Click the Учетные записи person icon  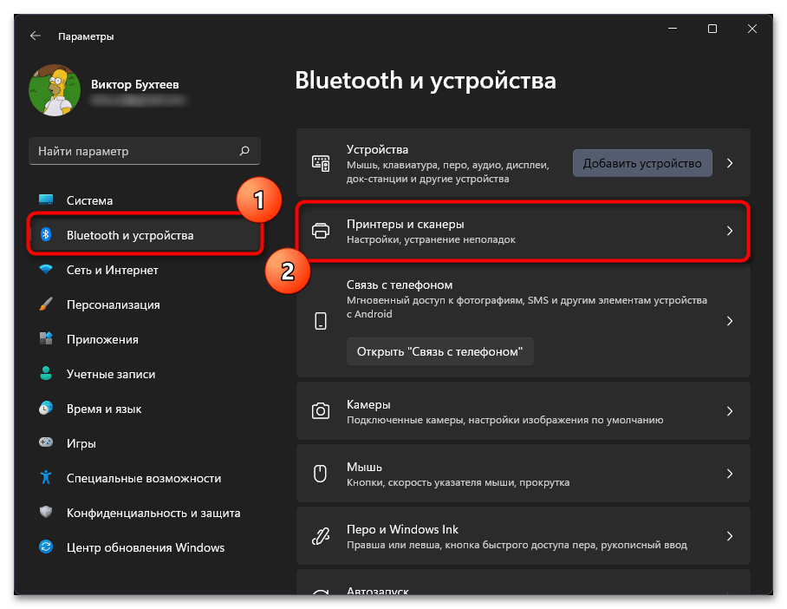46,373
